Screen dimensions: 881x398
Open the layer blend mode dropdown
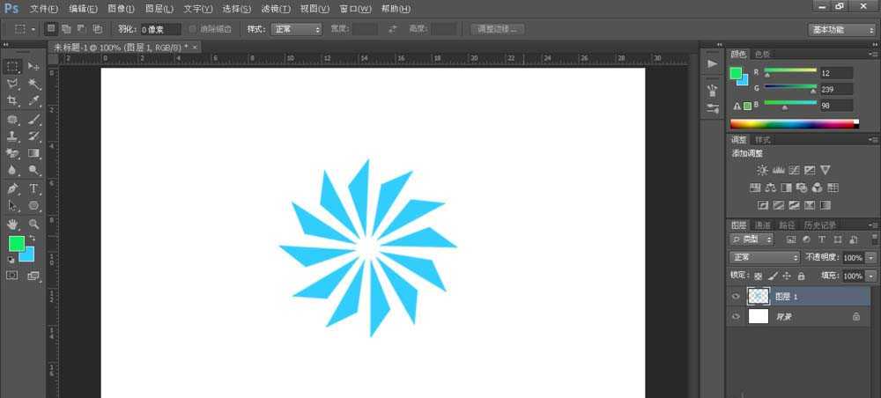tap(765, 257)
